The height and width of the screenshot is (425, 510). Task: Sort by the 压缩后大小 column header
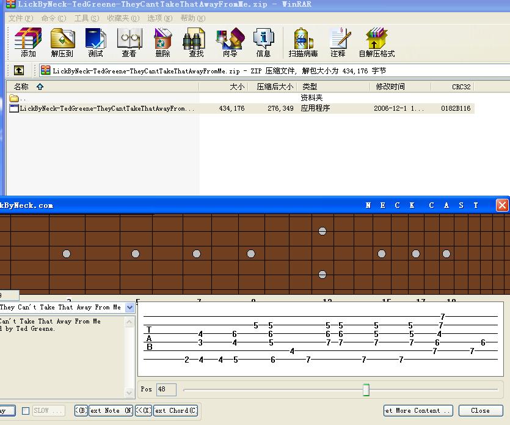[x=272, y=87]
